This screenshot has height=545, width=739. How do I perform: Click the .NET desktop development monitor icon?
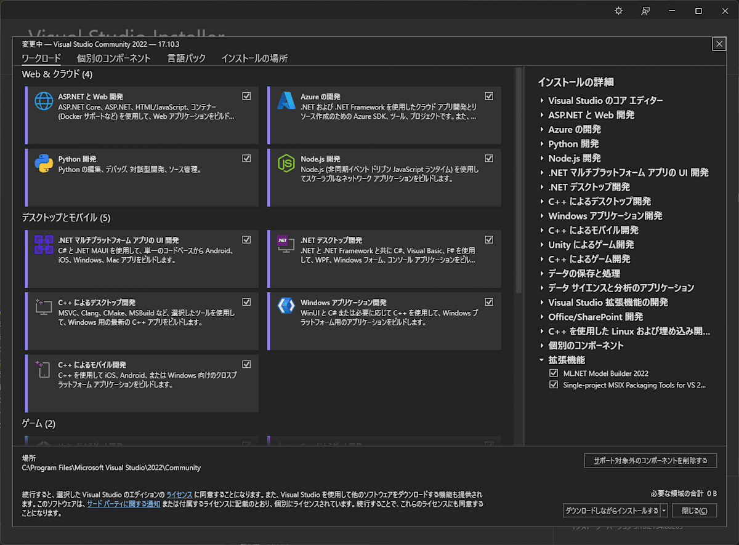286,245
